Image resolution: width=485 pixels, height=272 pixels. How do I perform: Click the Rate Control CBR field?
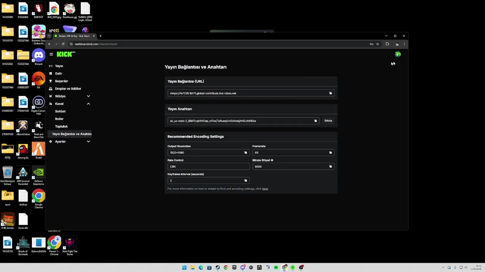click(x=208, y=167)
